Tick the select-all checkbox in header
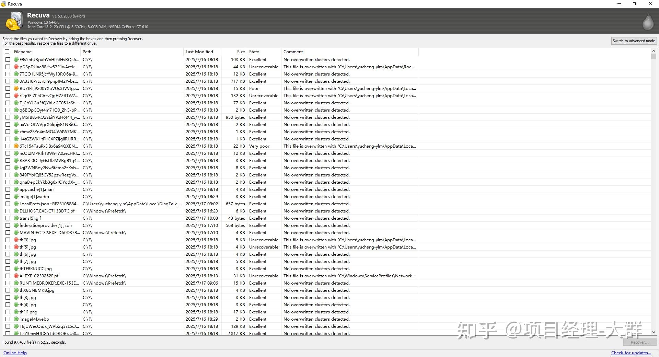Image resolution: width=659 pixels, height=357 pixels. [x=7, y=51]
